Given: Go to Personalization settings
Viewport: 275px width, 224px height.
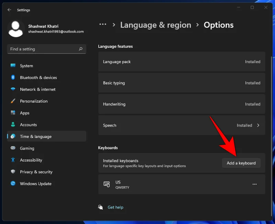Looking at the screenshot, I should click(x=34, y=101).
